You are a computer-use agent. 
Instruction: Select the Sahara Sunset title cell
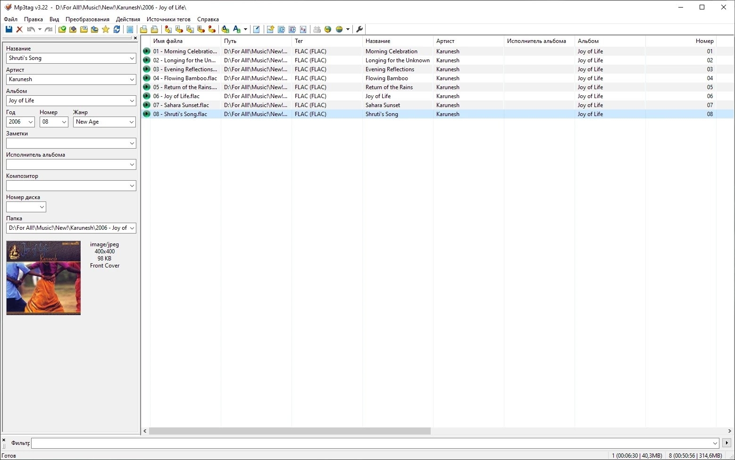tap(398, 105)
